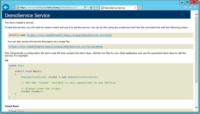Open favorites with the star icon

190,7
